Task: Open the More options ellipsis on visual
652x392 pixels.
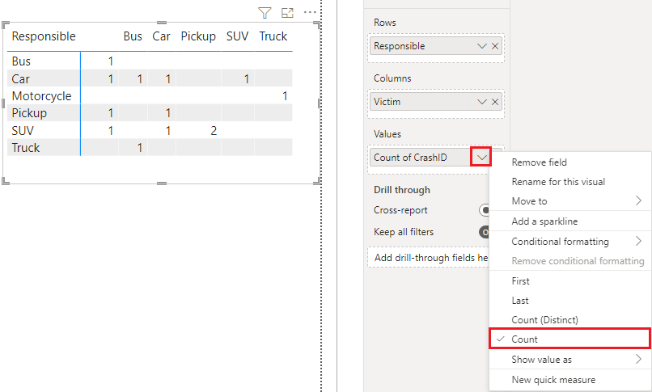Action: click(310, 12)
